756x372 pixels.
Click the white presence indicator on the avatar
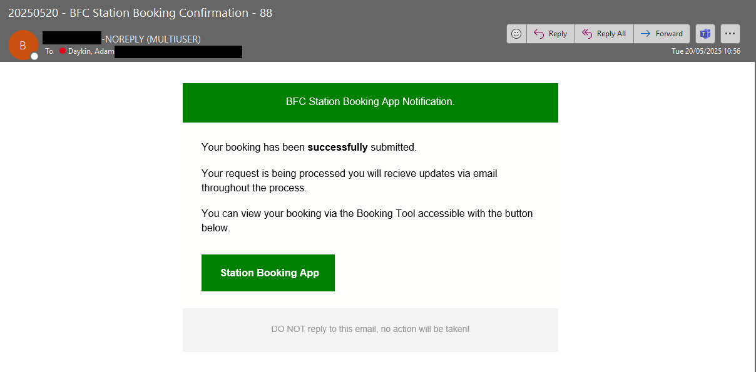pyautogui.click(x=34, y=56)
